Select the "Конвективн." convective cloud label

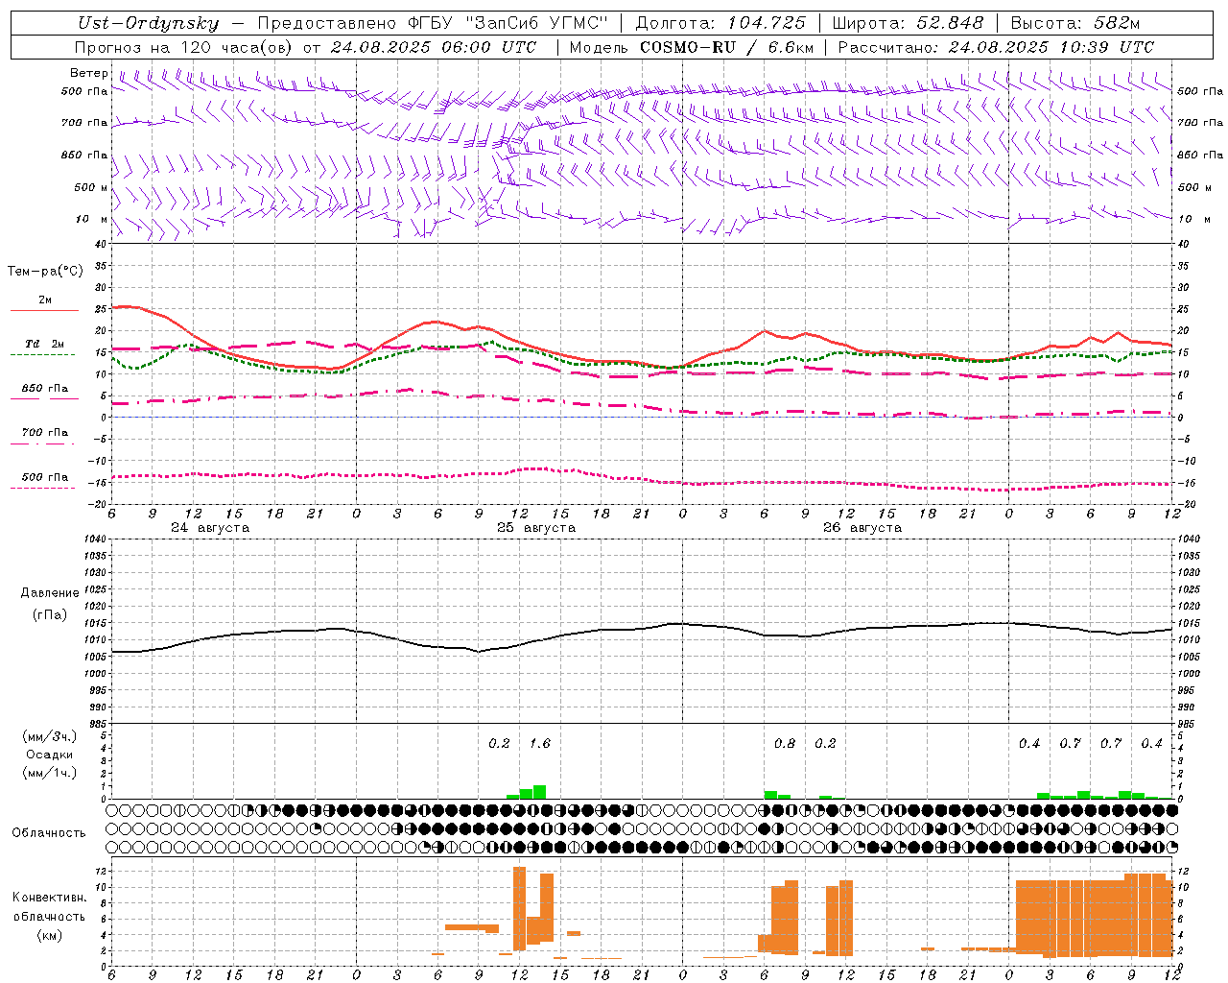(x=50, y=898)
